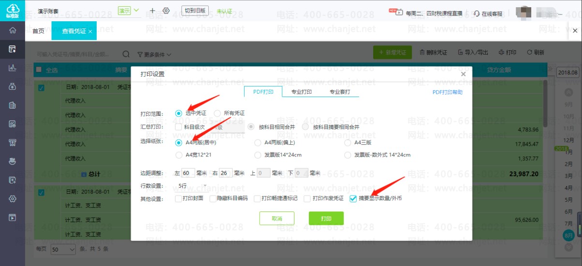Toggle the 全选 select-all checkbox
Image resolution: width=582 pixels, height=266 pixels.
[39, 70]
